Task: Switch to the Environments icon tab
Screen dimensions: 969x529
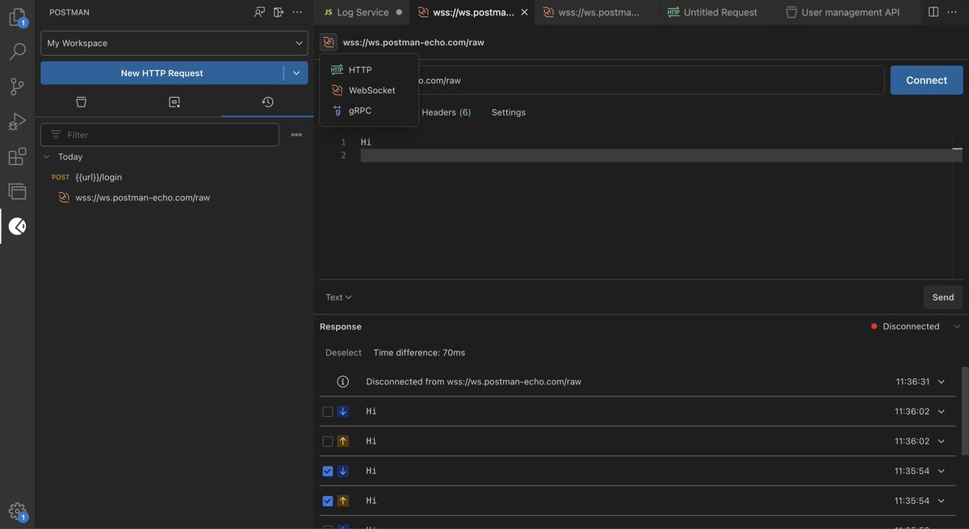Action: 174,102
